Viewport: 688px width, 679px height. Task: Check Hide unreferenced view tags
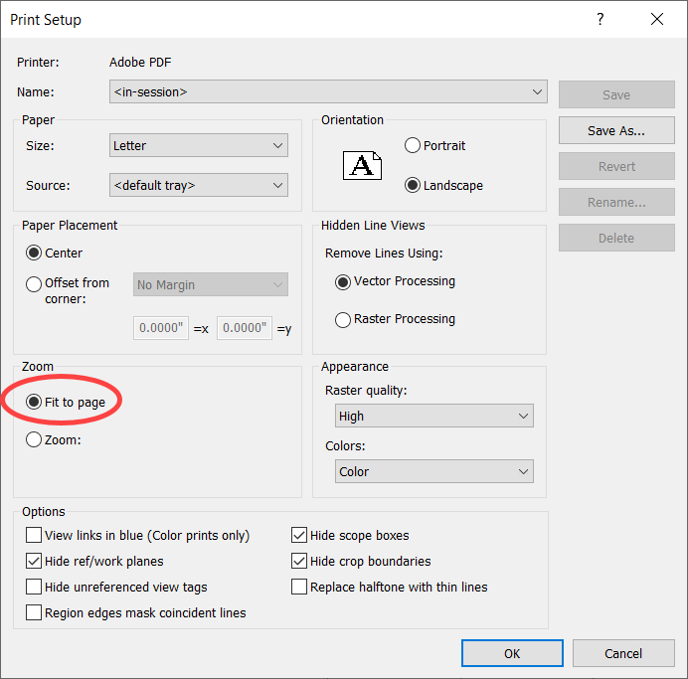[35, 588]
